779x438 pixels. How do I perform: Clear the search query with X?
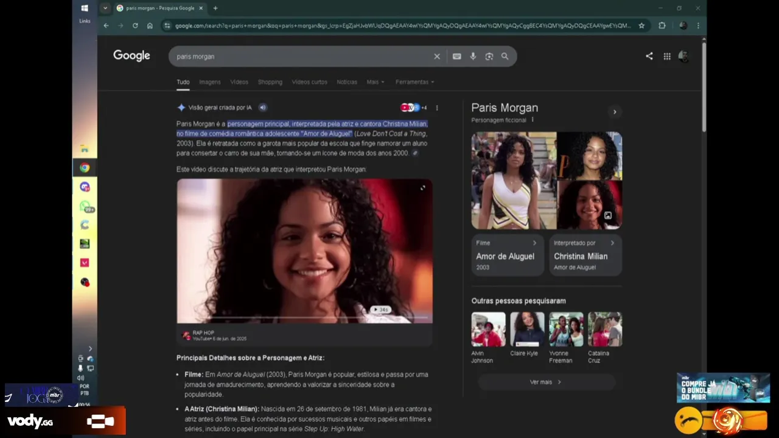pyautogui.click(x=437, y=56)
